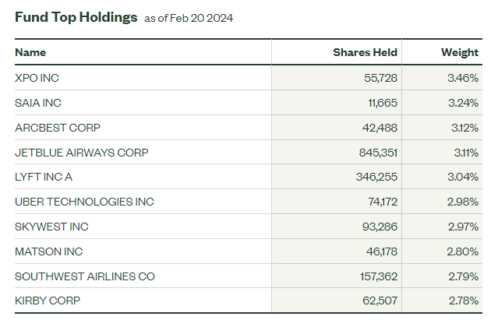This screenshot has width=491, height=327.
Task: Click the Name column header
Action: [x=30, y=52]
